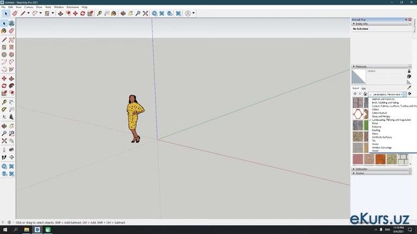Image resolution: width=417 pixels, height=234 pixels.
Task: Select the Eraser tool in the top toolbar
Action: point(14,13)
